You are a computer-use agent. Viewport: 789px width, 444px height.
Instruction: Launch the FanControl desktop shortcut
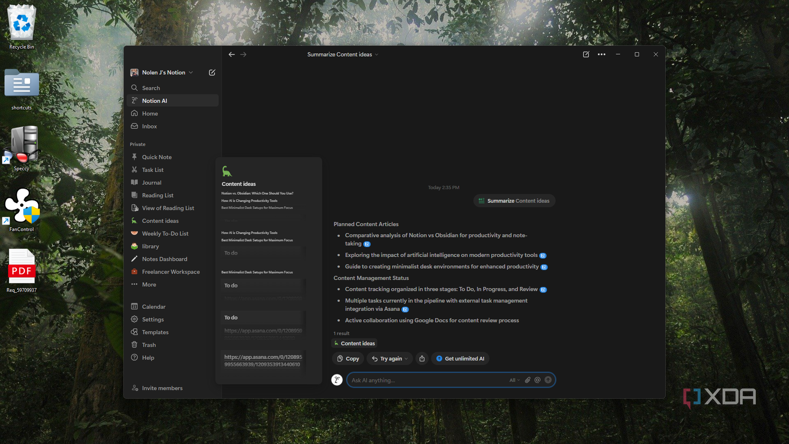[x=22, y=209]
